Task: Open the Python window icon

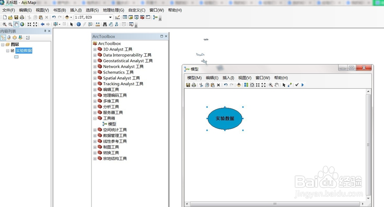Action: pos(148,17)
